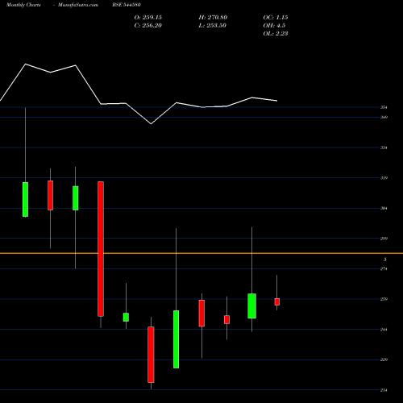Click the 244 price axis label
The height and width of the screenshot is (403, 403).
[384, 330]
